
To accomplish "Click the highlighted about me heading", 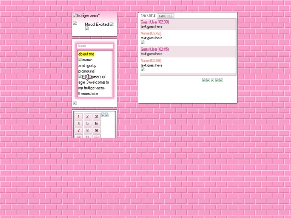I will (86, 54).
